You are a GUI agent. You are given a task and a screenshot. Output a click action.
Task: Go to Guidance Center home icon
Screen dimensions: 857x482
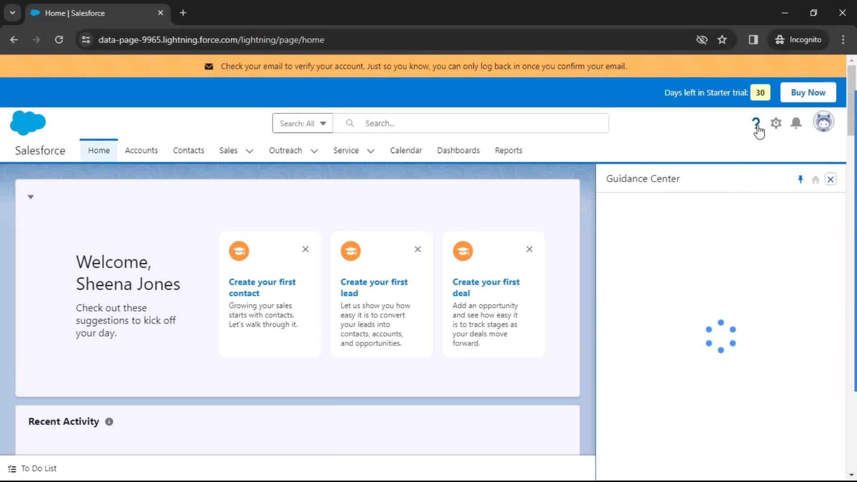[x=815, y=179]
